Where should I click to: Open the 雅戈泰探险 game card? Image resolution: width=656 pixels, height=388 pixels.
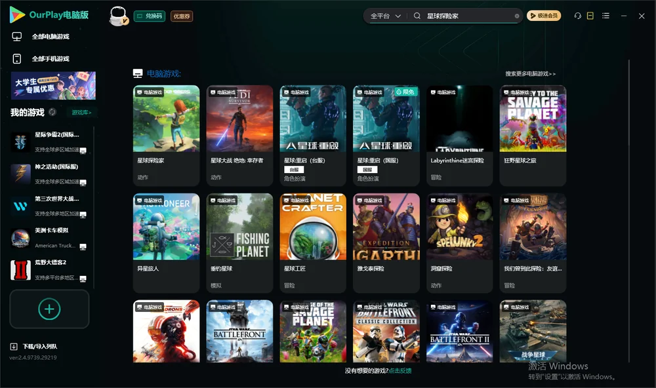(x=386, y=243)
